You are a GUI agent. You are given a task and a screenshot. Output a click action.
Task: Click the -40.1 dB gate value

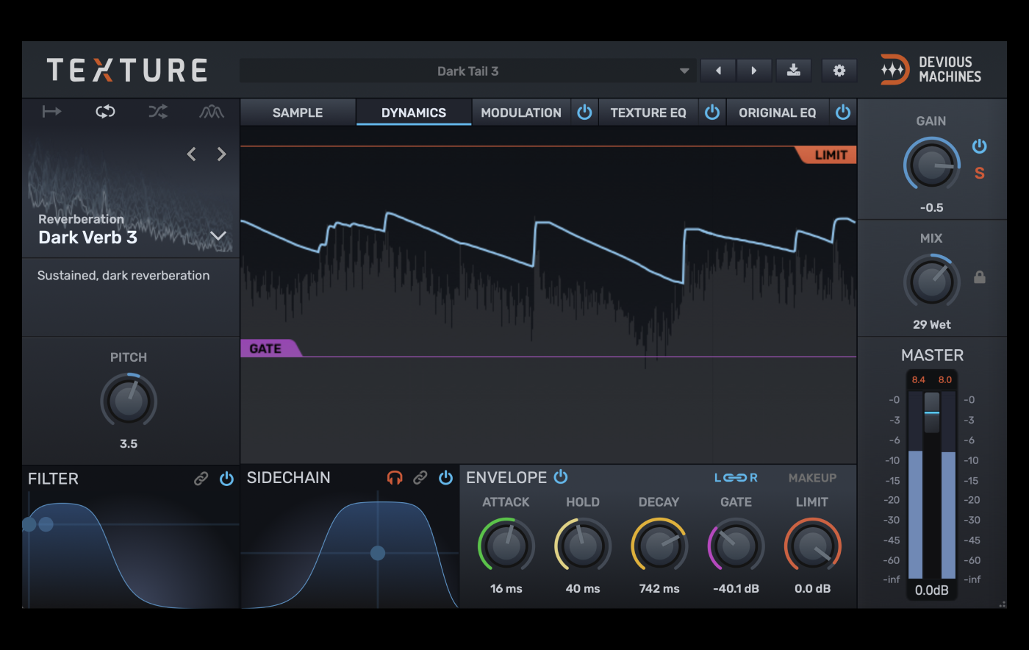(x=736, y=589)
